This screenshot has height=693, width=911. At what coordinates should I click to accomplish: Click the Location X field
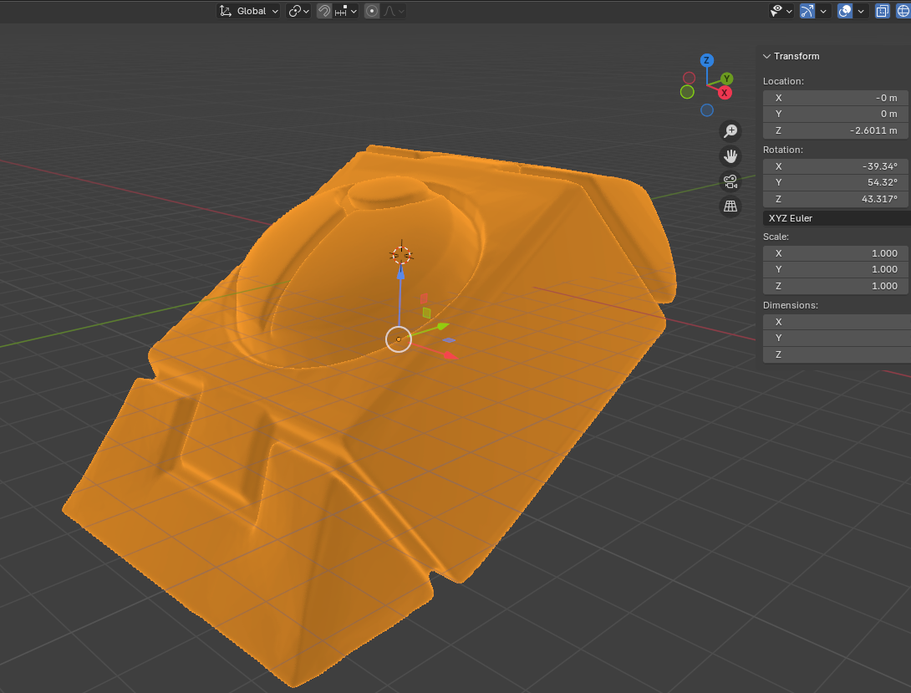(x=836, y=98)
